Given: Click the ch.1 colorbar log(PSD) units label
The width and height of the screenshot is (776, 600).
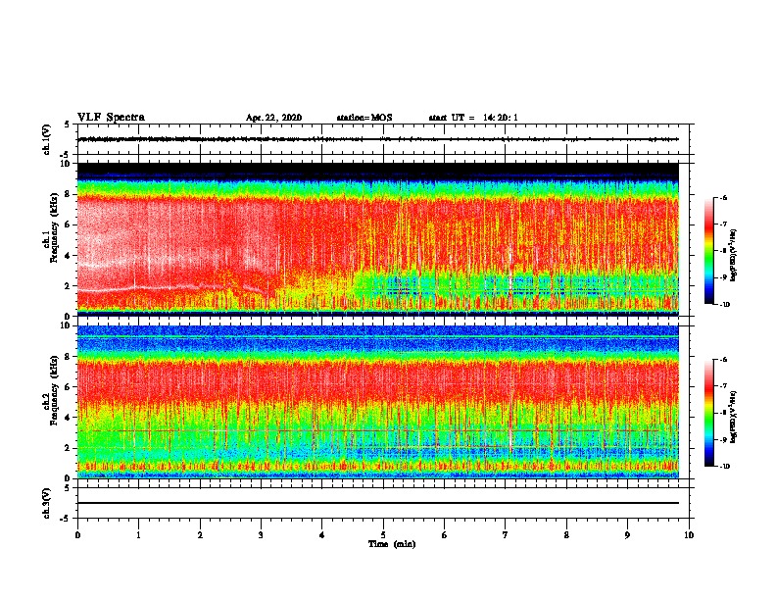Looking at the screenshot, I should point(734,255).
